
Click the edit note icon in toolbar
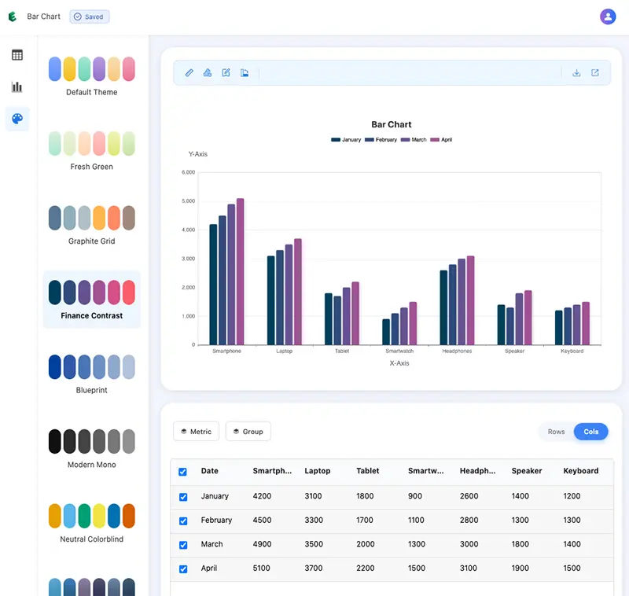(x=226, y=72)
